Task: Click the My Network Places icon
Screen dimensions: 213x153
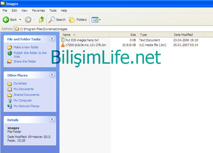Action: pos(10,106)
